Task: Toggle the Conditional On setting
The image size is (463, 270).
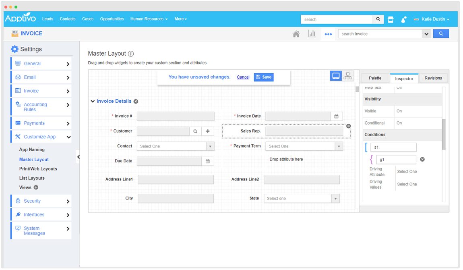Action: click(x=399, y=123)
